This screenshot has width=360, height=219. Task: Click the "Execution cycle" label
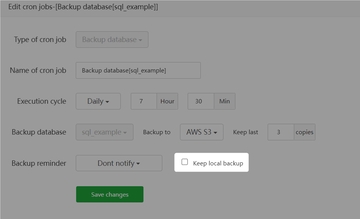42,101
